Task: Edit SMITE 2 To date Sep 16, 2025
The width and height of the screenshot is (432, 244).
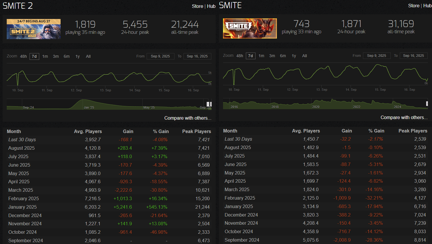Action: coord(197,56)
